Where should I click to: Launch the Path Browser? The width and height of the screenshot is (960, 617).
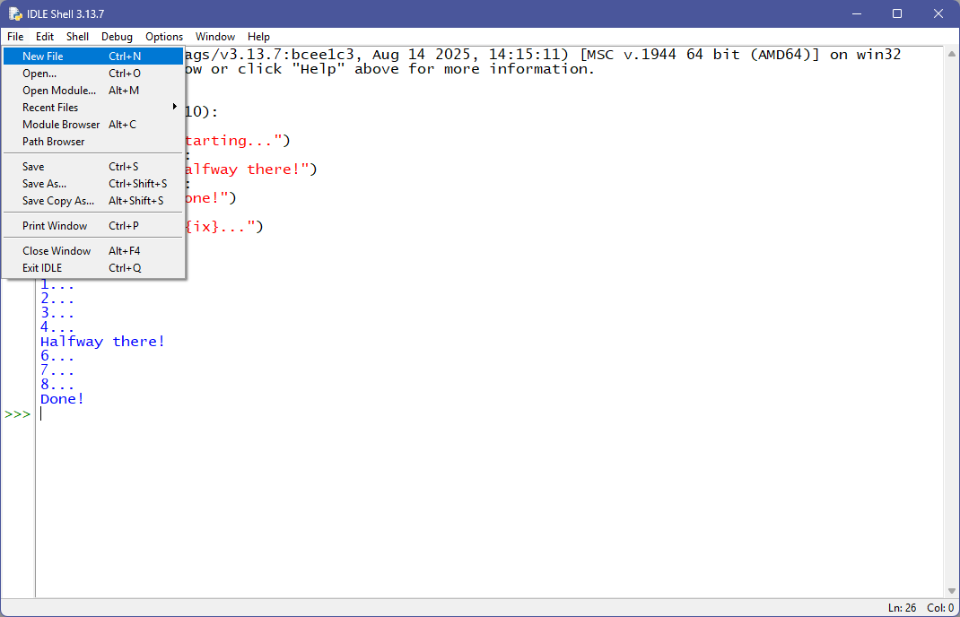coord(54,142)
